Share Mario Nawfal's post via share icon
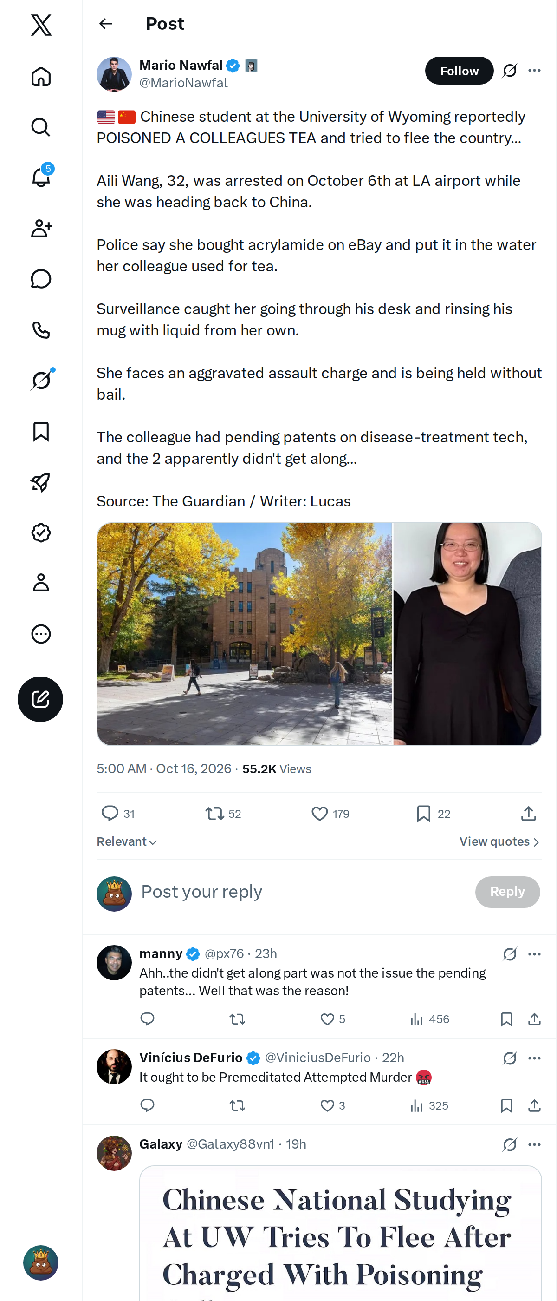The image size is (557, 1301). pyautogui.click(x=528, y=813)
